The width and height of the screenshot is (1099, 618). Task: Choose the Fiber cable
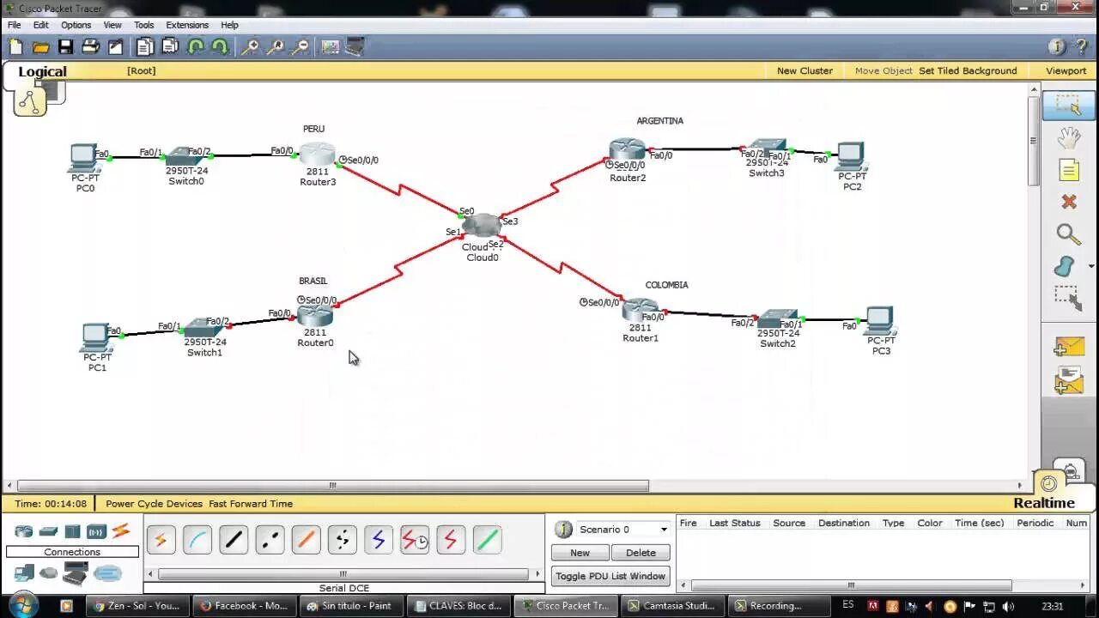[306, 540]
